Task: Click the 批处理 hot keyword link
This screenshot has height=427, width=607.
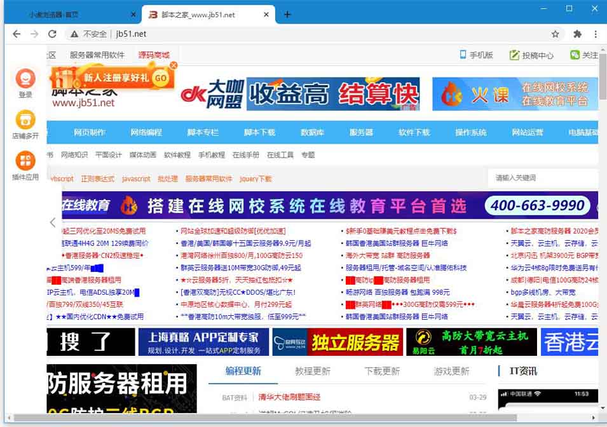Action: [x=168, y=179]
